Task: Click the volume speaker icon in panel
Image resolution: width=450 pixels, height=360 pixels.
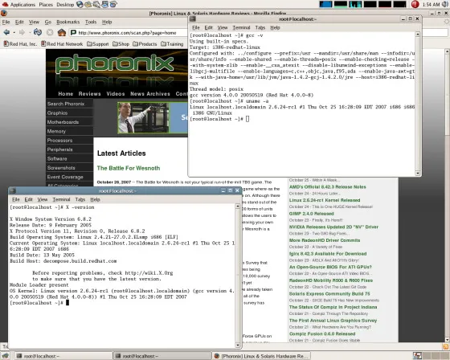Action: pyautogui.click(x=445, y=4)
